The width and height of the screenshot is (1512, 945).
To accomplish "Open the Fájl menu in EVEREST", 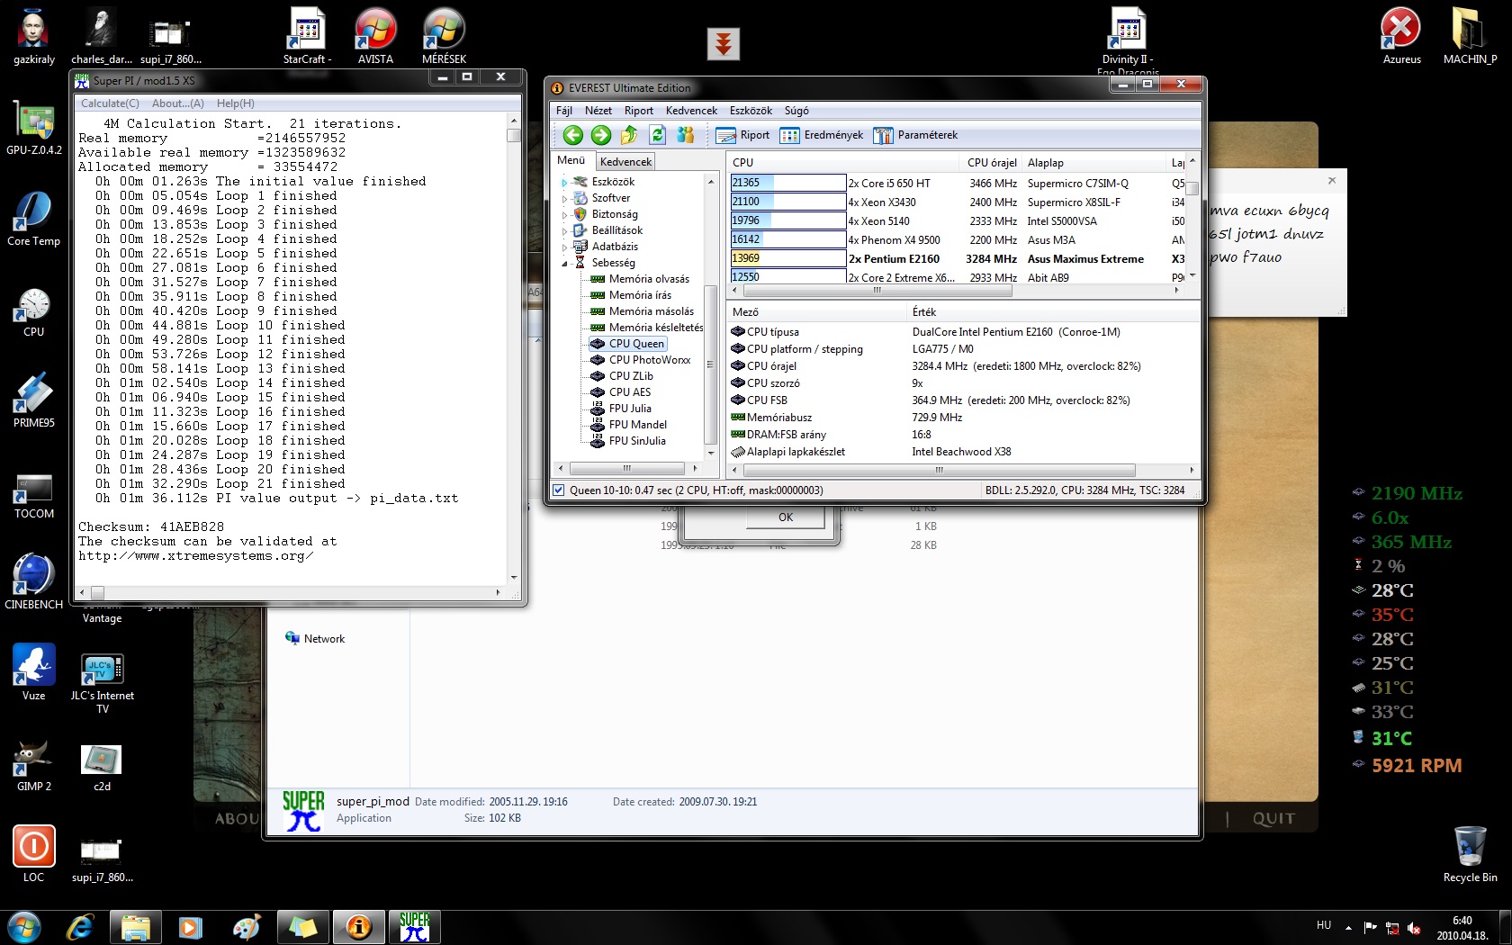I will click(x=564, y=111).
